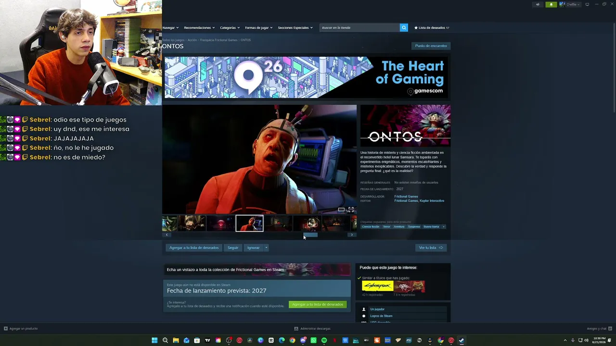The height and width of the screenshot is (346, 616).
Task: Open the Categorías dropdown
Action: click(x=230, y=27)
